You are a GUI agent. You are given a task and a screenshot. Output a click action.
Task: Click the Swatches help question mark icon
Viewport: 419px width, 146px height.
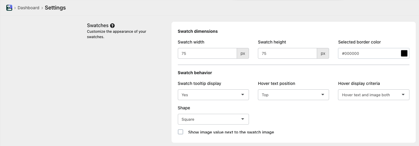pos(112,26)
